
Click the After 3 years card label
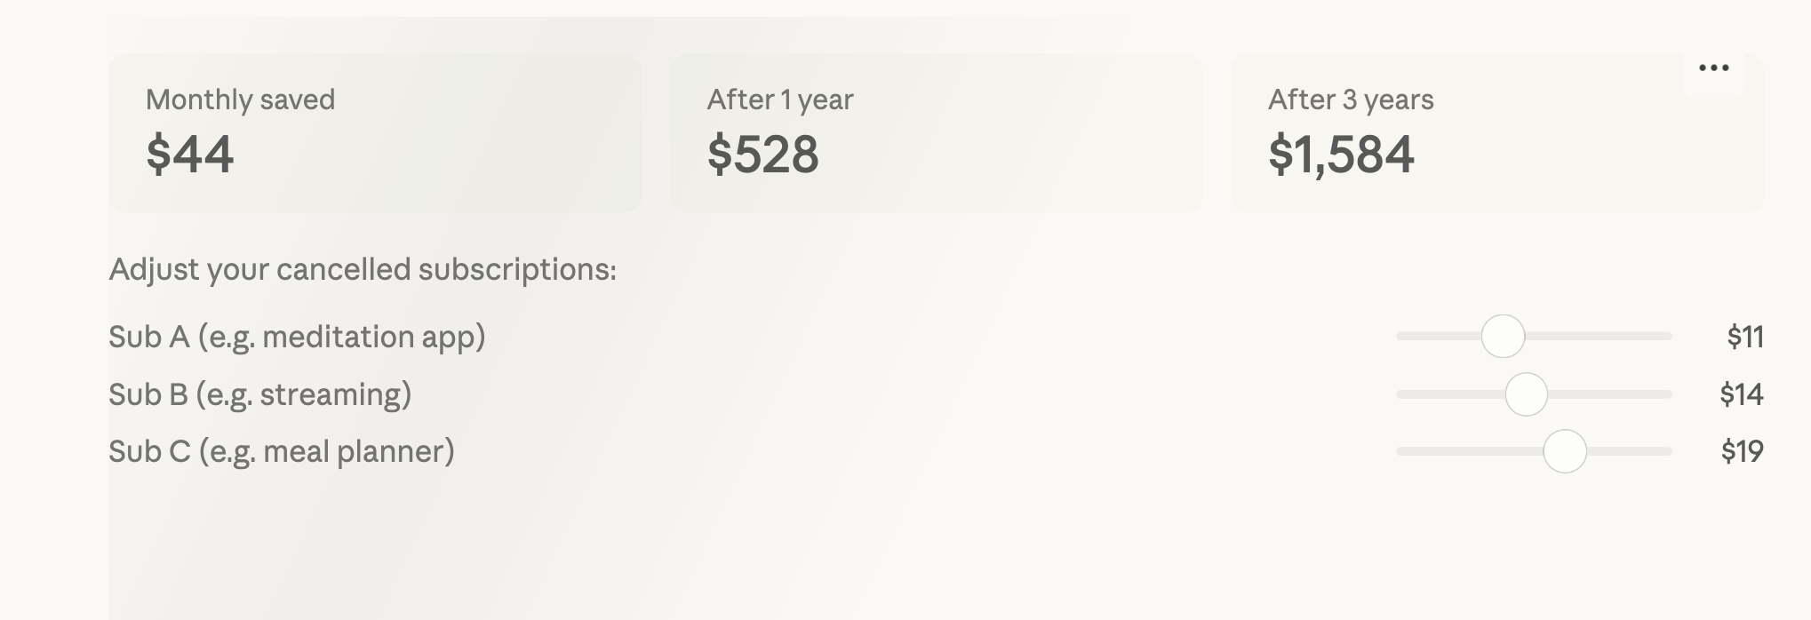1350,99
